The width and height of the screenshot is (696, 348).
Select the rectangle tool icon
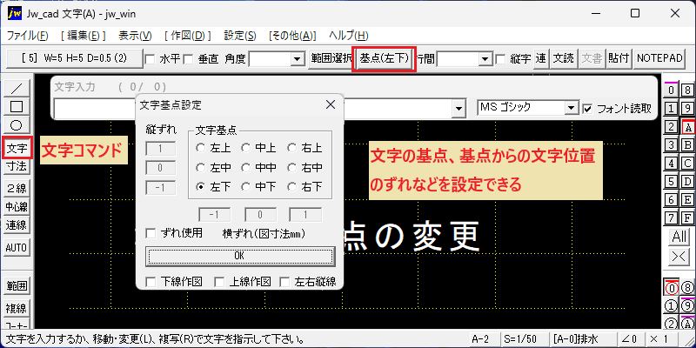17,106
